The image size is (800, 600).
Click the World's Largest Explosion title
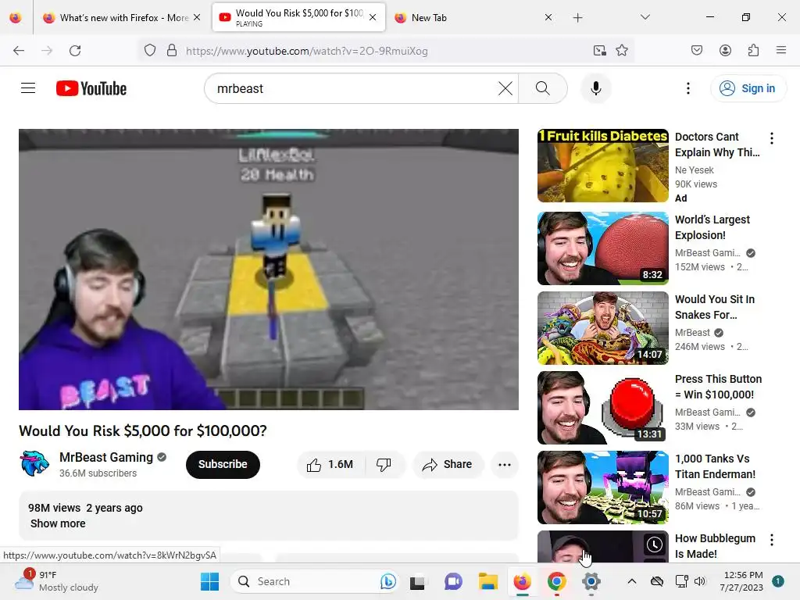coord(712,227)
